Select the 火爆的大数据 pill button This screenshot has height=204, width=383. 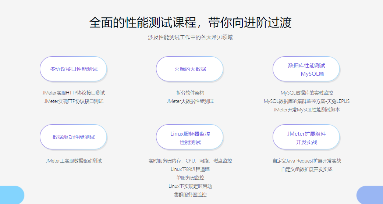(x=190, y=69)
